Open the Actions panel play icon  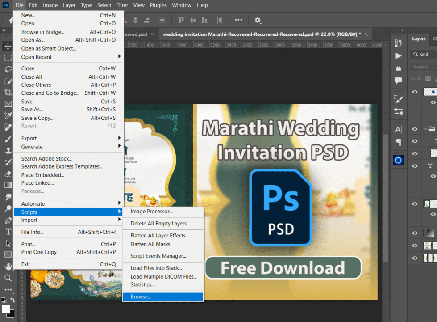coord(399,56)
